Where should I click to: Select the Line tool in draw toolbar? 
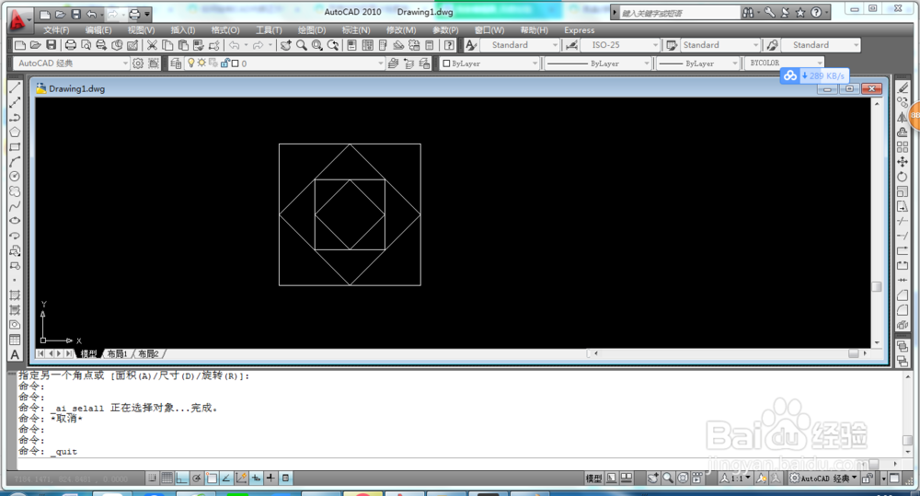[15, 87]
